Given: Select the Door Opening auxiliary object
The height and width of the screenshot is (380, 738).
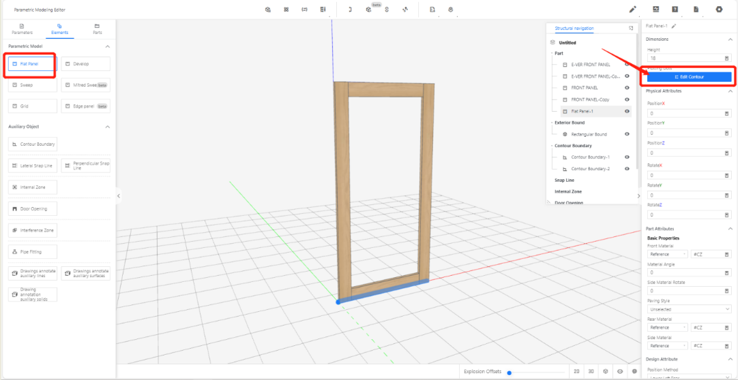Looking at the screenshot, I should coord(32,208).
